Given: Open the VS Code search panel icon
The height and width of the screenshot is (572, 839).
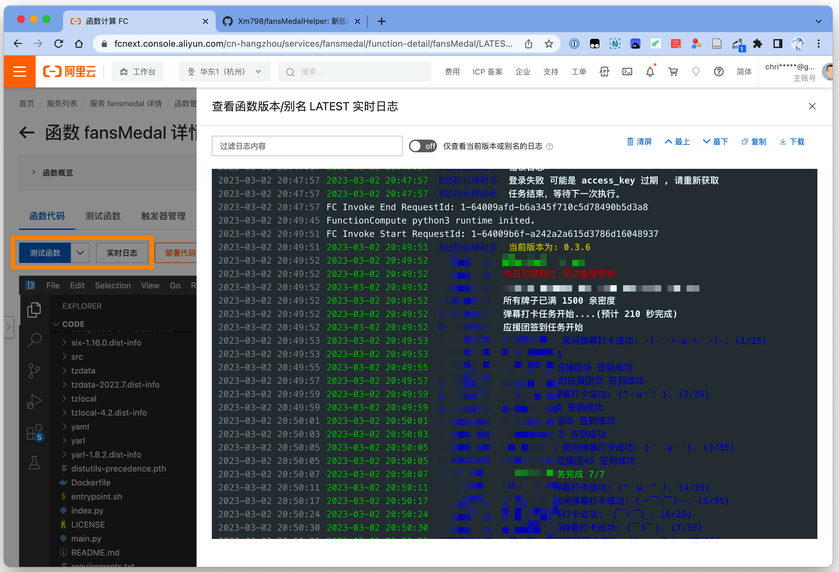Looking at the screenshot, I should [x=34, y=340].
